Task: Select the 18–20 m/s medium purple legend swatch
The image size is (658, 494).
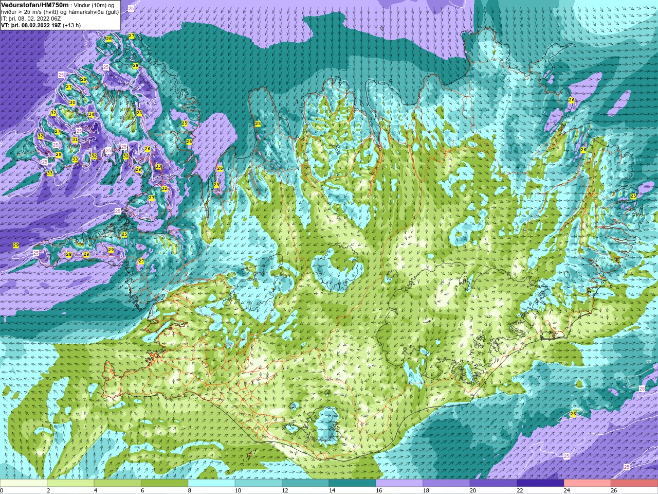Action: tap(446, 483)
